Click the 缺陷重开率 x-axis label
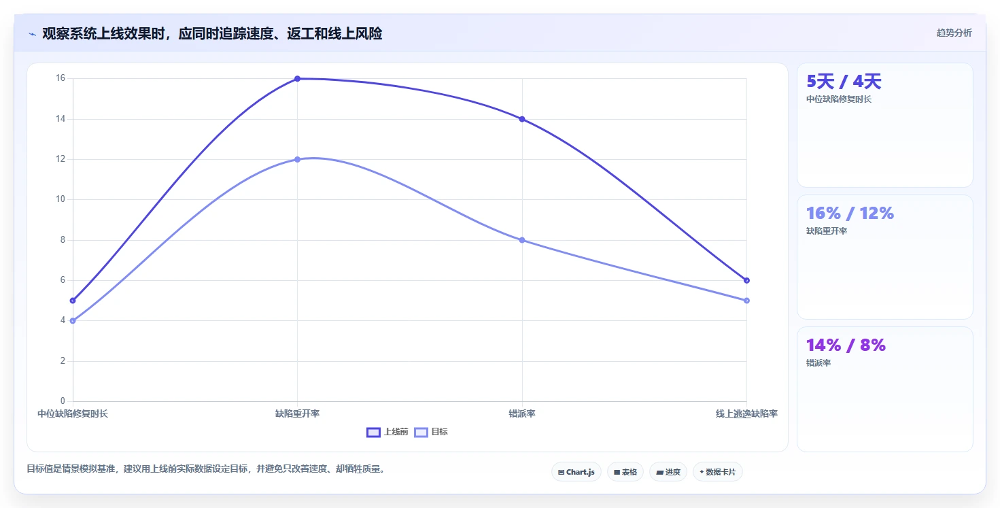Image resolution: width=1000 pixels, height=508 pixels. coord(297,413)
